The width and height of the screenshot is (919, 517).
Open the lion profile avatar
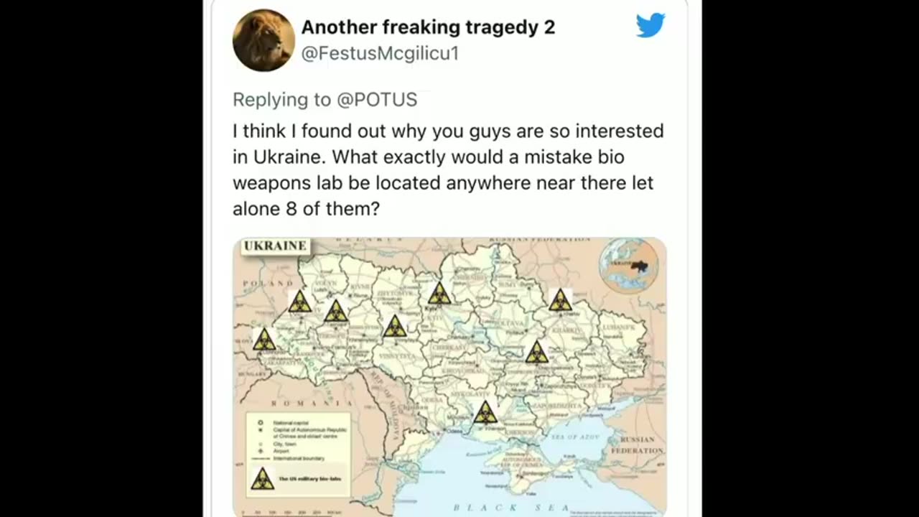tap(263, 40)
